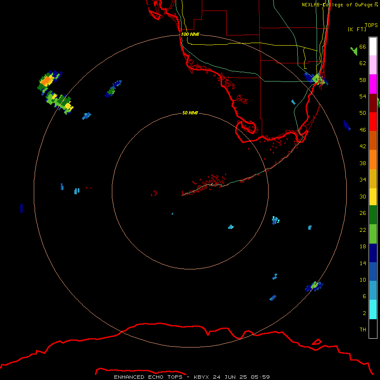Click the "38" legend value
Screen dimensions: 380x380
click(363, 163)
